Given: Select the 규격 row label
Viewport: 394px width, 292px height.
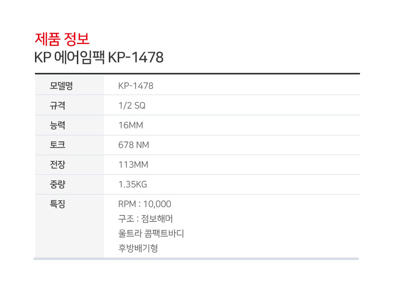Looking at the screenshot, I should coord(58,105).
